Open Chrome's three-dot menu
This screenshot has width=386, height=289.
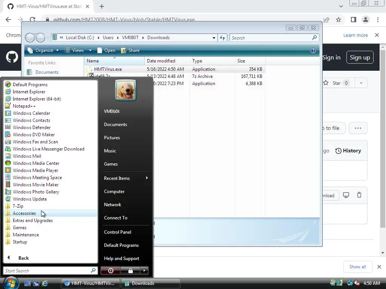tap(378, 20)
